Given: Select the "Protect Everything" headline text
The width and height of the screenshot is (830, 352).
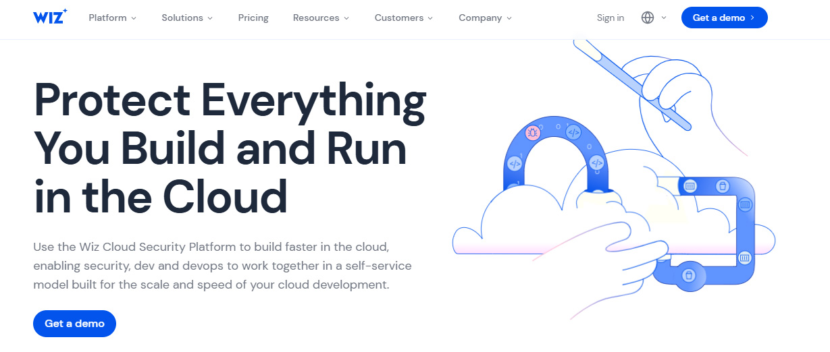Looking at the screenshot, I should click(x=230, y=100).
